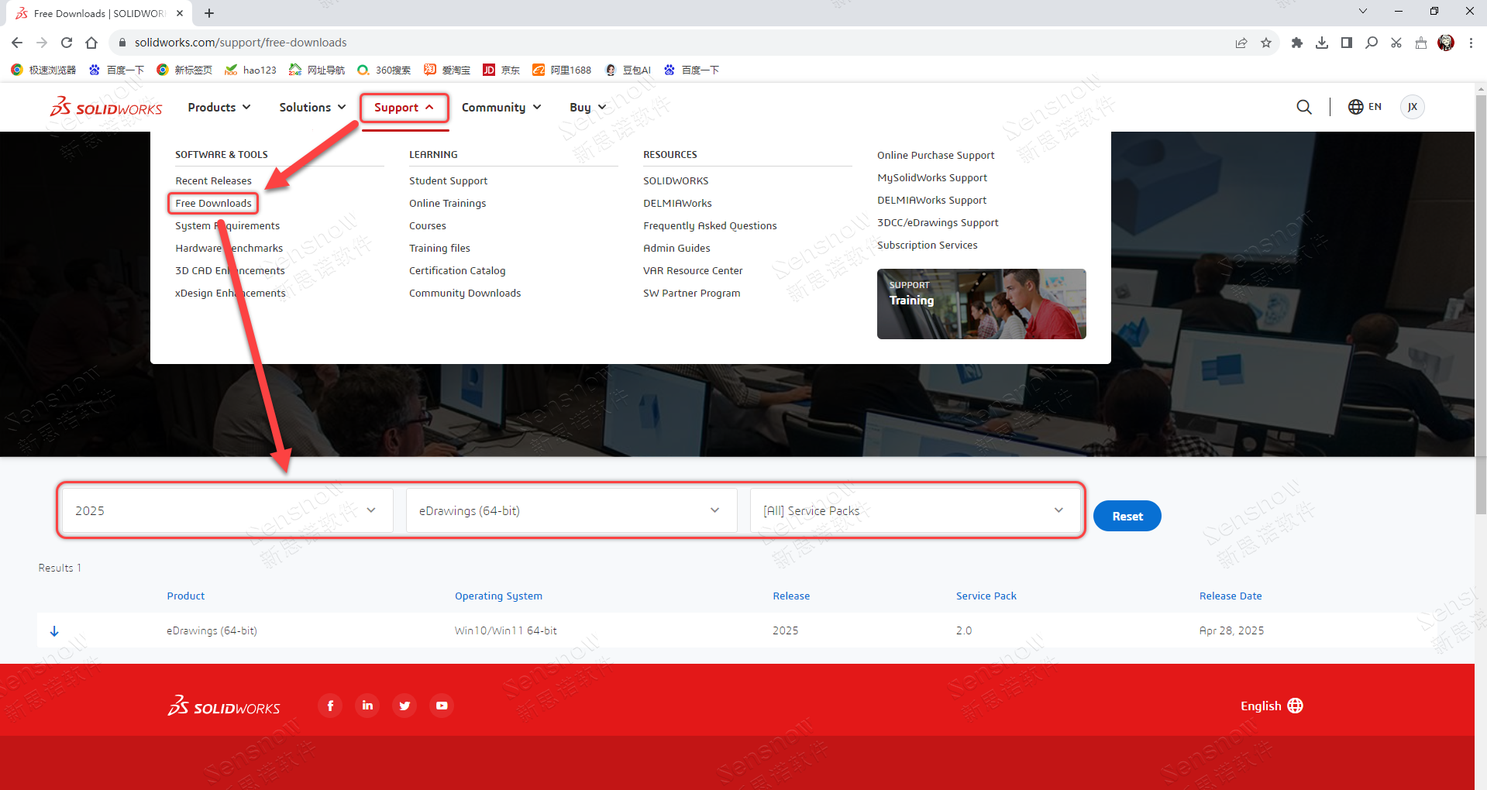
Task: Open SOLIDWORKS LinkedIn page icon
Action: 367,706
